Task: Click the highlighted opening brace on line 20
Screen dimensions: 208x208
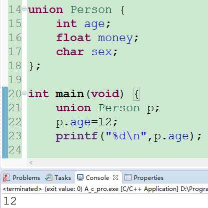Action: [x=136, y=94]
